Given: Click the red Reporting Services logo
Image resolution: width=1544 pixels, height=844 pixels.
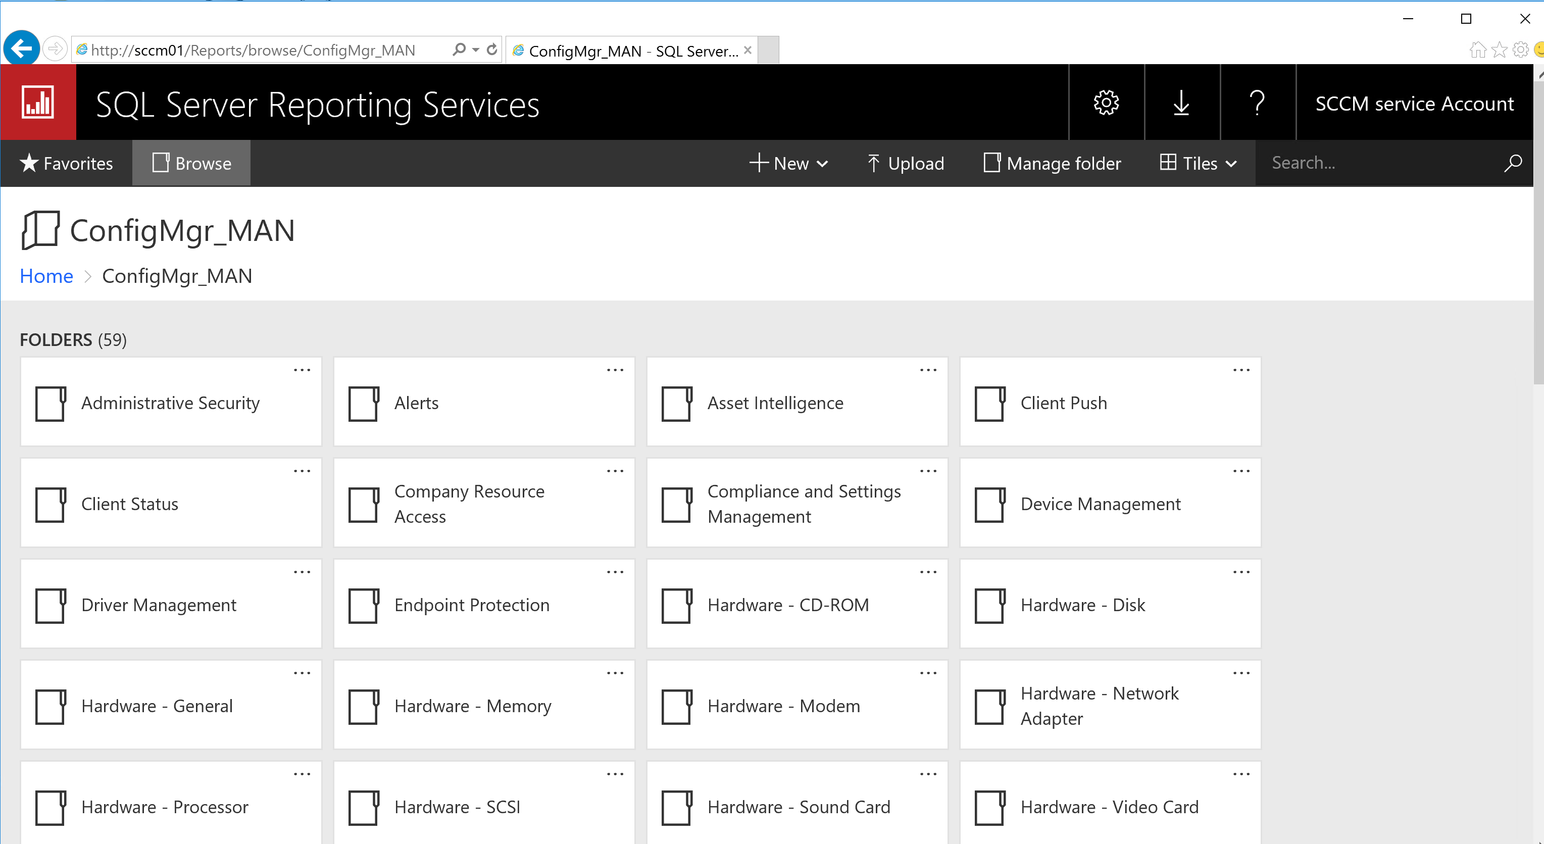Looking at the screenshot, I should (38, 103).
